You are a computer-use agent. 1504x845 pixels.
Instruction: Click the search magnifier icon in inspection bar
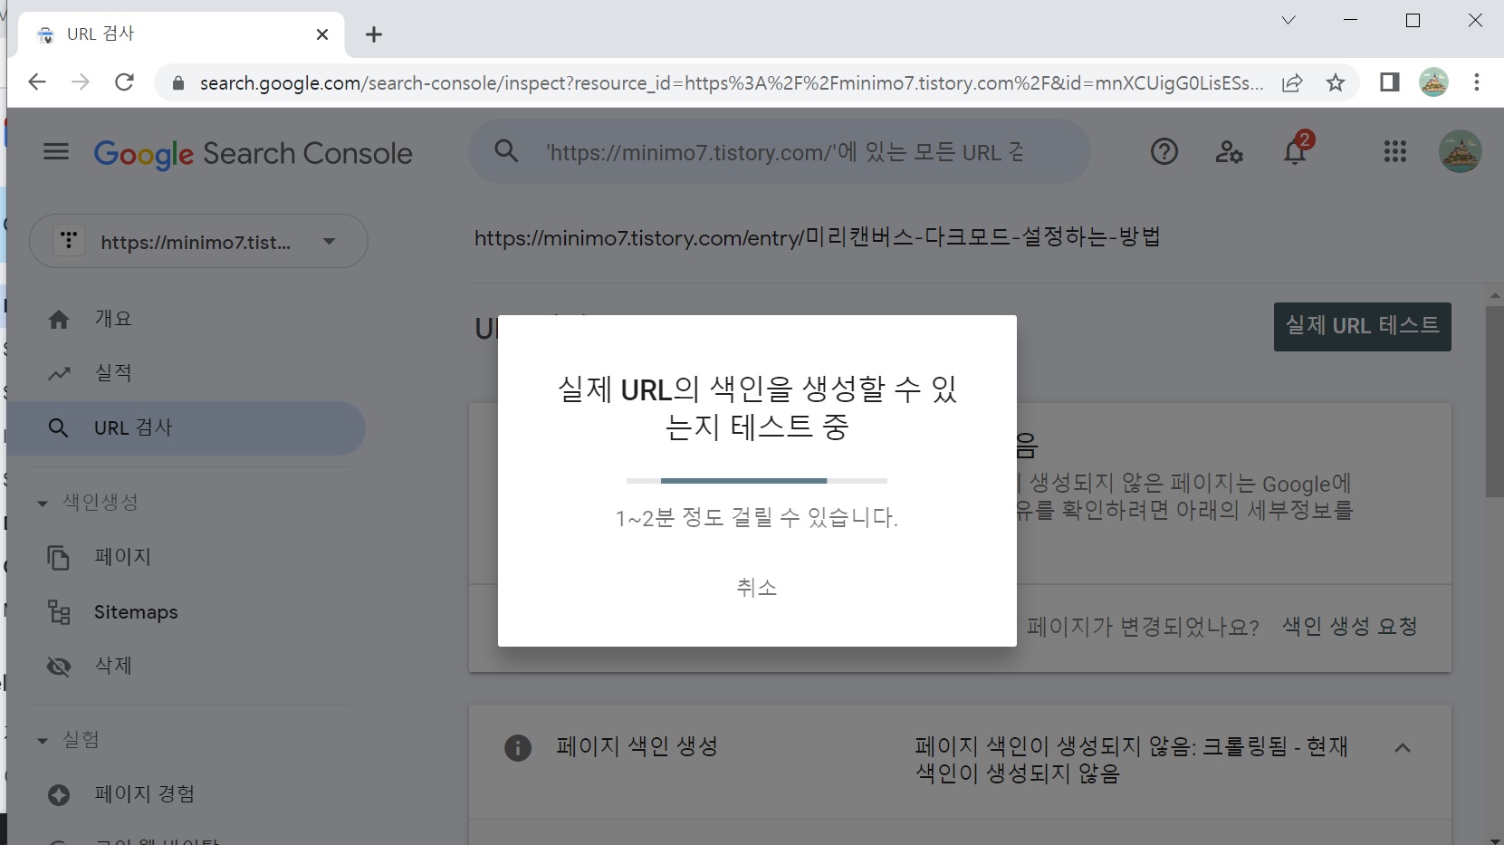click(507, 151)
